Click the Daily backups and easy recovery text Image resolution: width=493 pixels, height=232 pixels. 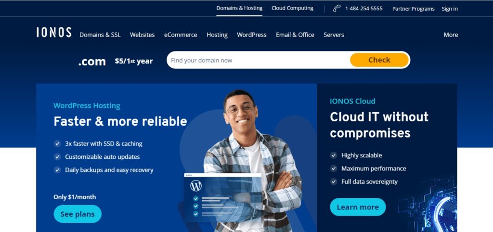pyautogui.click(x=109, y=170)
